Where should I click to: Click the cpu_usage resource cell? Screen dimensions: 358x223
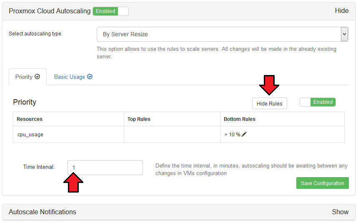coord(68,135)
